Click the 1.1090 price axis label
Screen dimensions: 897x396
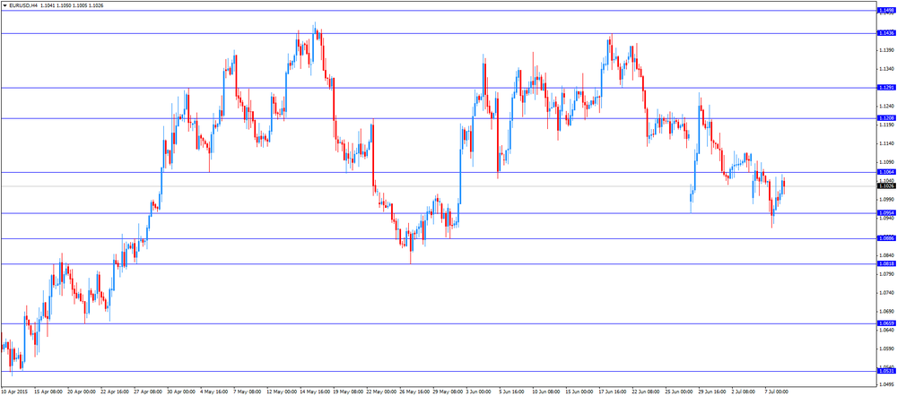888,161
